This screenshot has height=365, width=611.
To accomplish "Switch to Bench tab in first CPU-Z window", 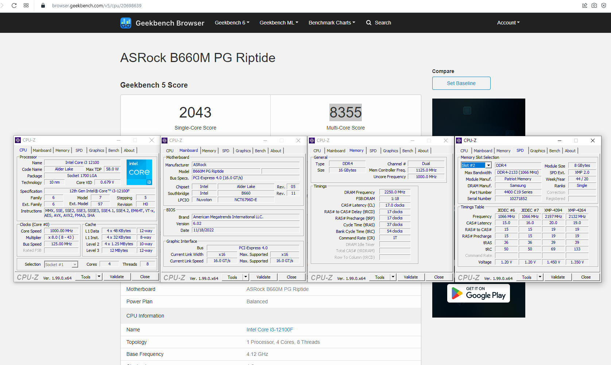I will pyautogui.click(x=114, y=150).
